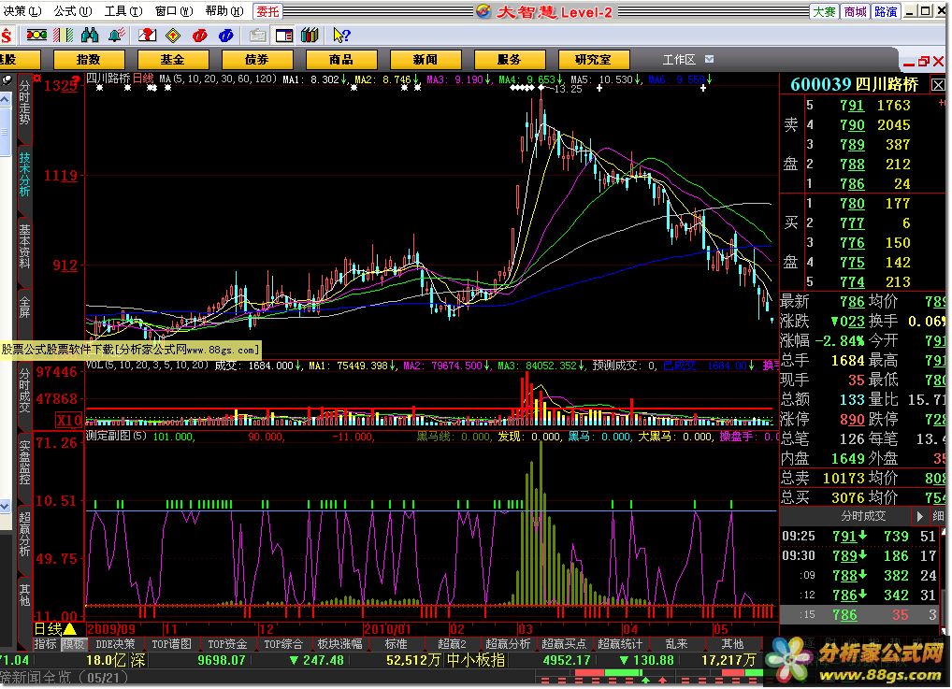The image size is (952, 689).
Task: Click the X10 volume scale label
Action: (x=69, y=420)
